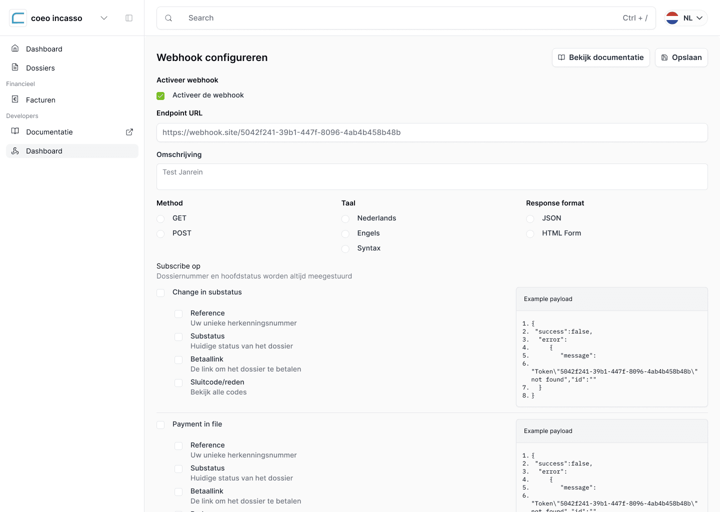Image resolution: width=720 pixels, height=512 pixels.
Task: Open Documentatie in the sidebar
Action: click(72, 132)
